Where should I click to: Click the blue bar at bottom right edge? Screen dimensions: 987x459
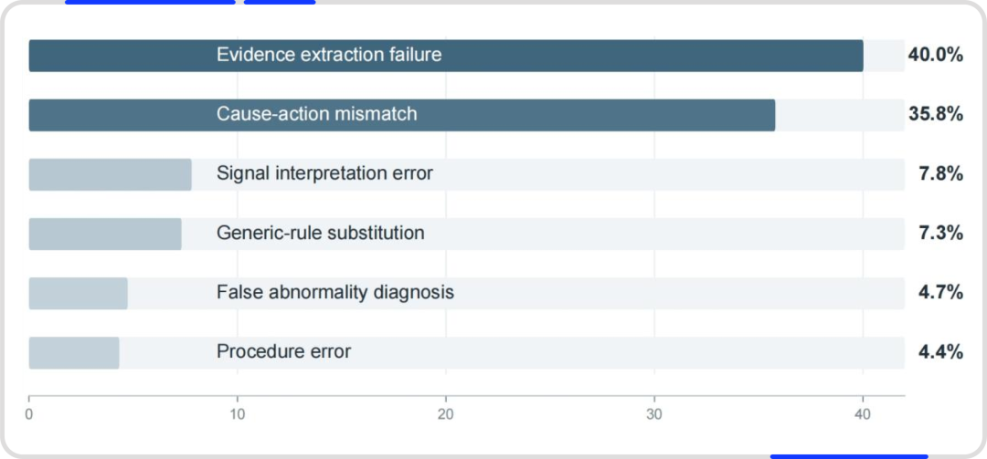(849, 456)
